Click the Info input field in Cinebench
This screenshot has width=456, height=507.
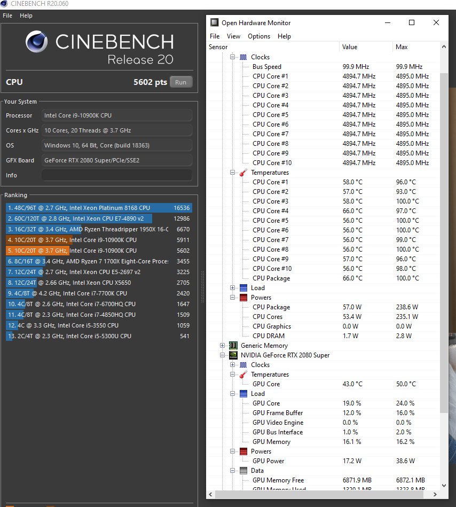116,175
